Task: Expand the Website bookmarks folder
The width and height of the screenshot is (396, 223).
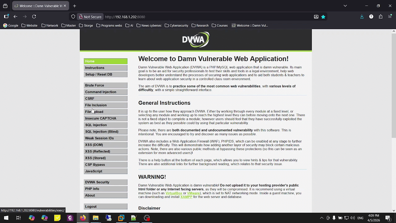Action: (30, 25)
